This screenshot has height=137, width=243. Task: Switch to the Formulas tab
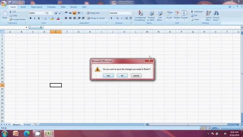coord(51,7)
